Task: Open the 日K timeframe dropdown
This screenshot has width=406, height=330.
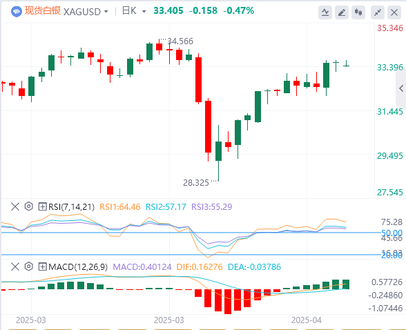Action: tap(134, 11)
